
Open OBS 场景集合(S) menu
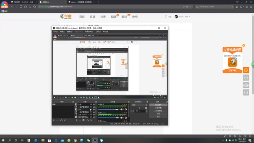[89, 31]
